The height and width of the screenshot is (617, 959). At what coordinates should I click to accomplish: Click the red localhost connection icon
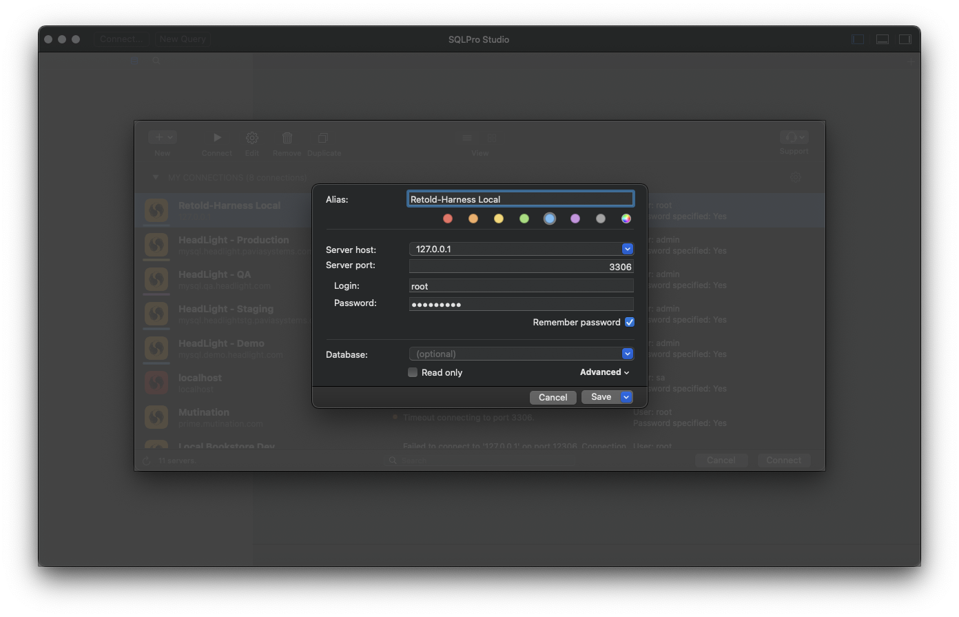(156, 383)
